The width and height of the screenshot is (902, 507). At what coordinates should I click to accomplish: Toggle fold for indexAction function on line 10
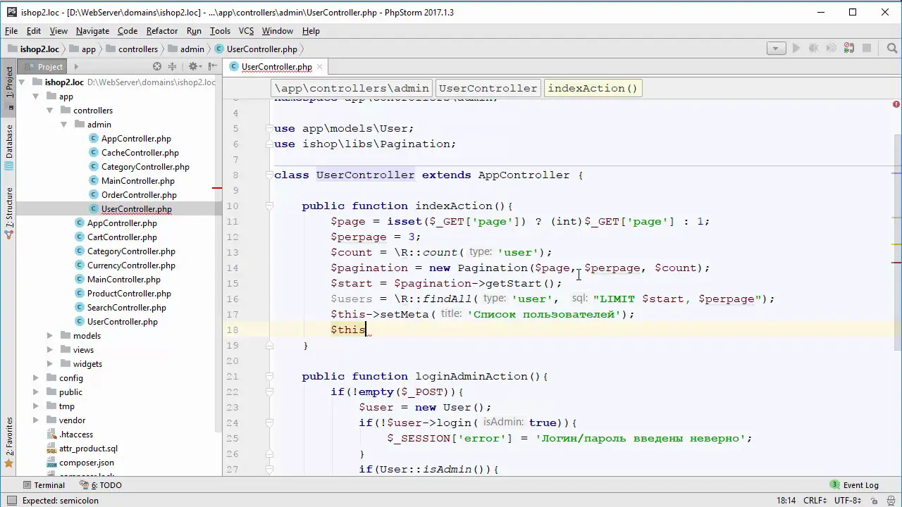pos(268,206)
